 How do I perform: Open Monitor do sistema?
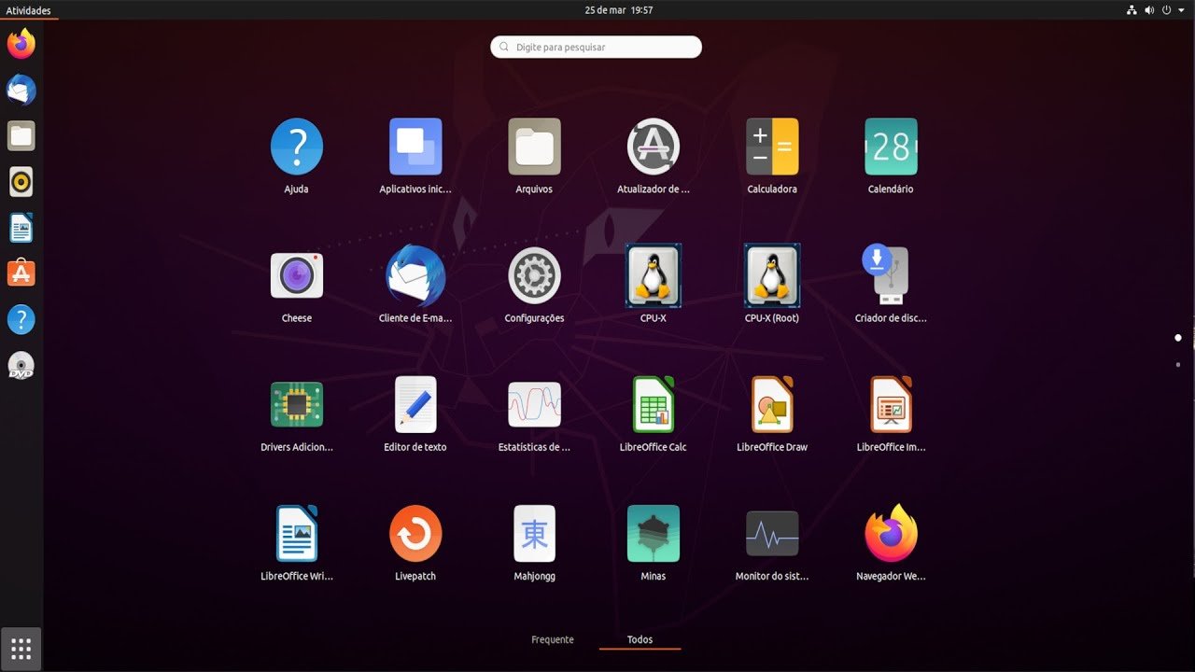point(772,533)
